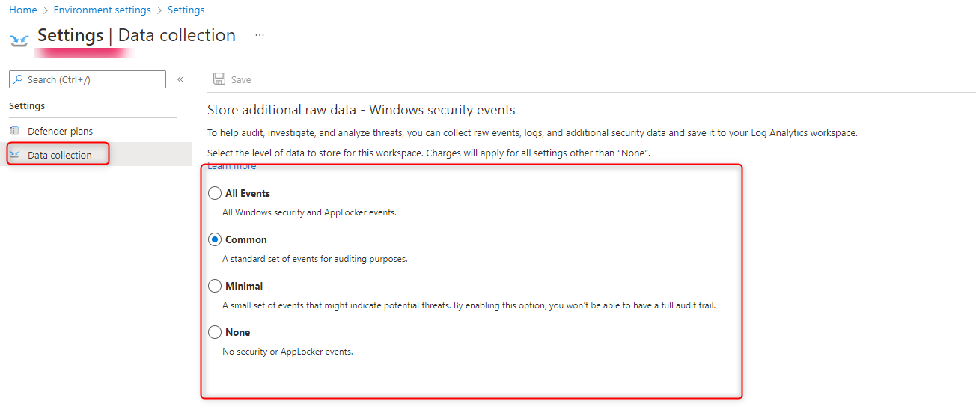Open the Learn more link

tap(231, 166)
